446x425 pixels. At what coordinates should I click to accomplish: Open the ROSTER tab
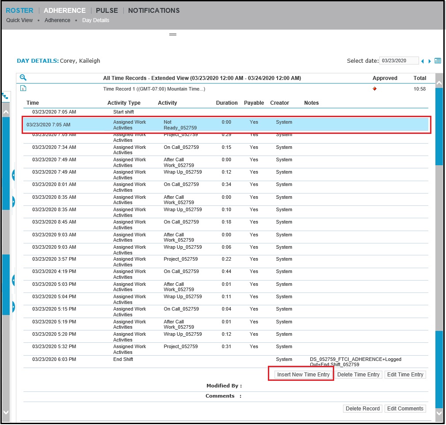point(19,11)
